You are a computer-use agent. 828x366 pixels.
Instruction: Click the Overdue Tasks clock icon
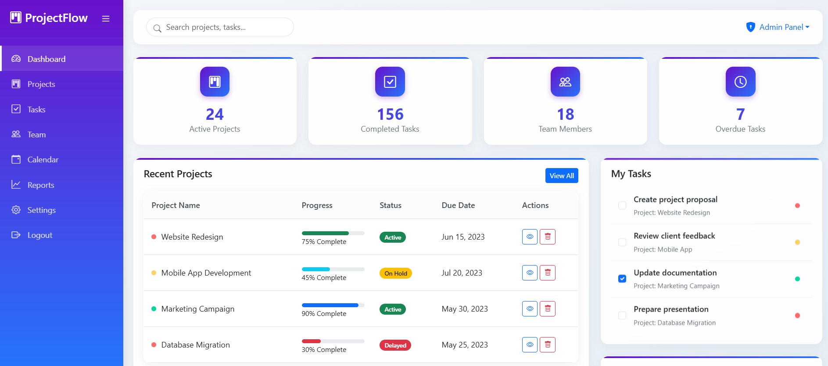740,82
